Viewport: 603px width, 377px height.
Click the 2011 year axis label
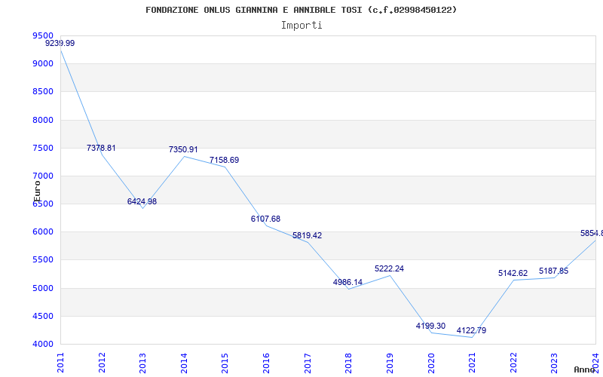point(60,363)
